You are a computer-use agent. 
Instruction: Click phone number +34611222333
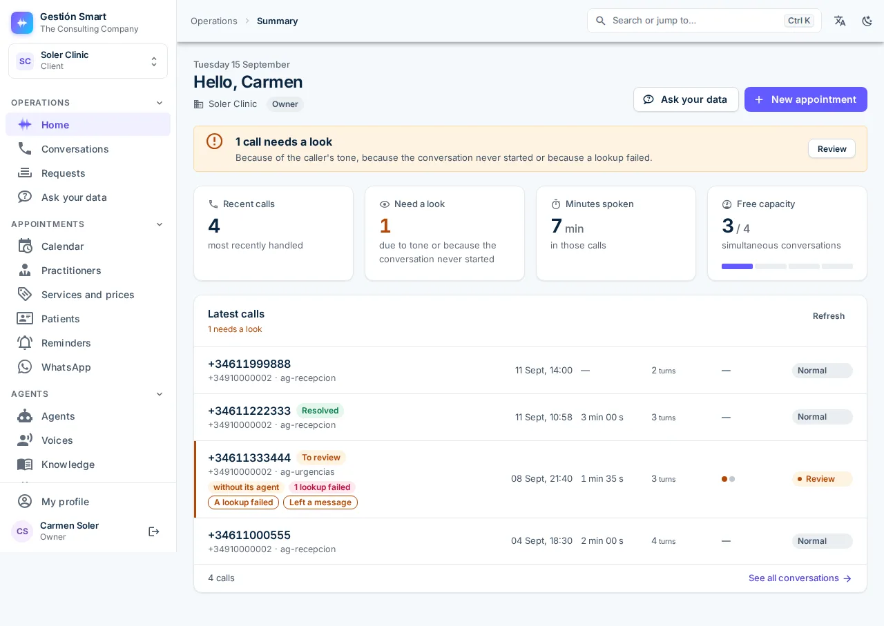click(x=249, y=411)
